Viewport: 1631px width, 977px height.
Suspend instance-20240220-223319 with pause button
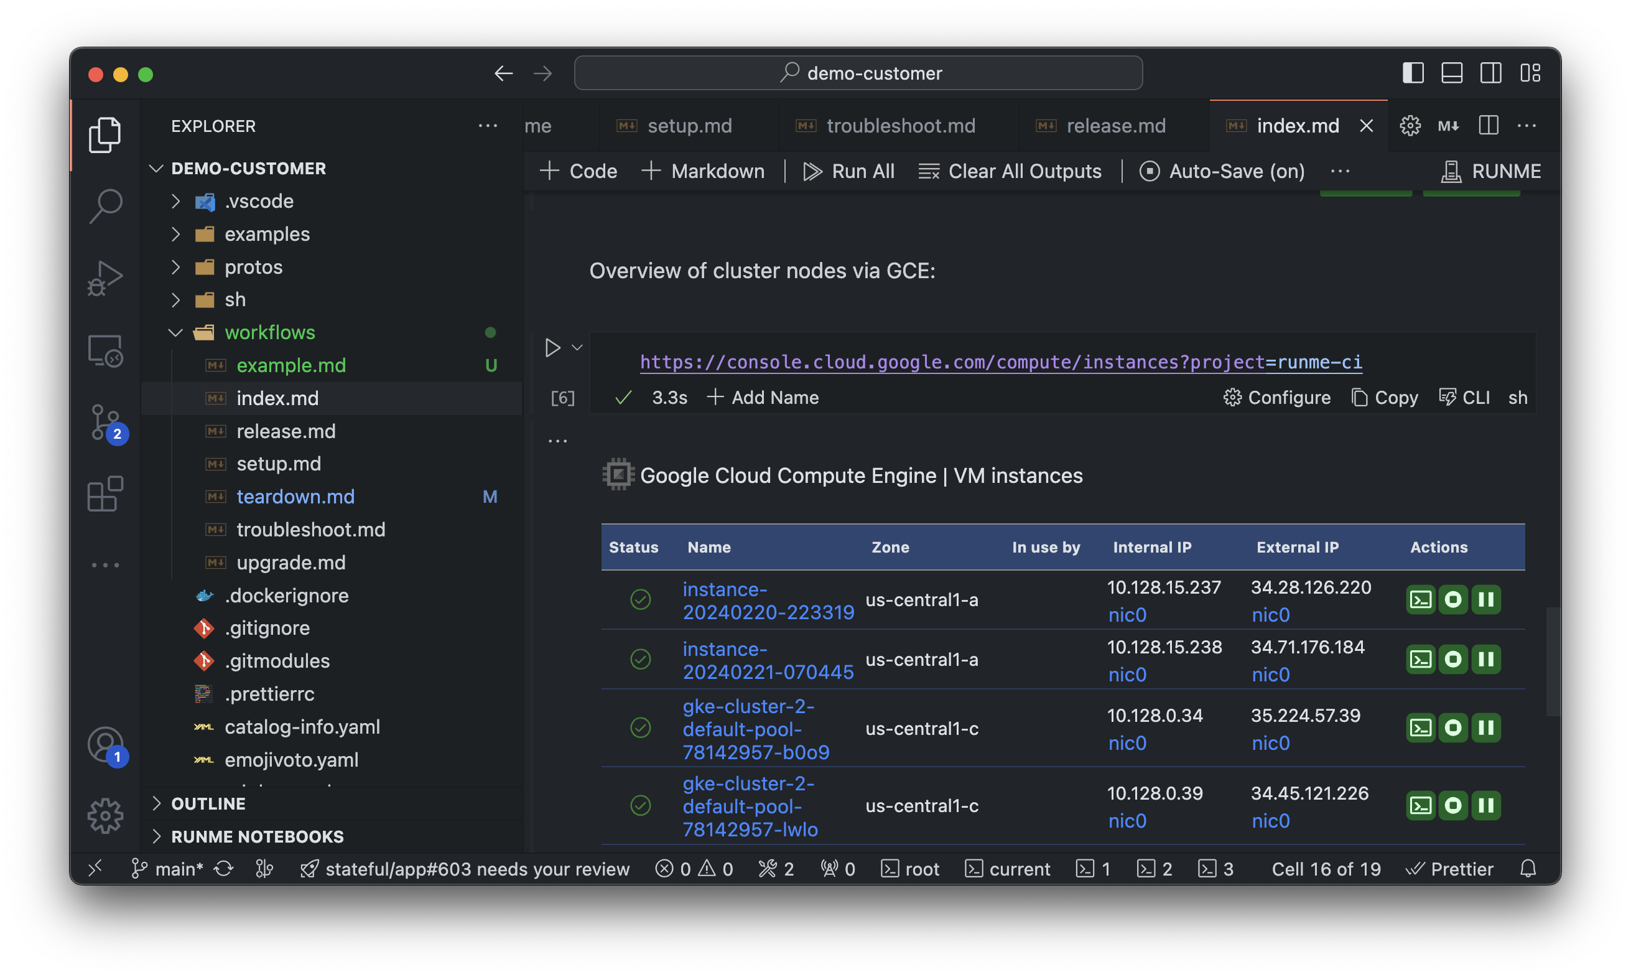[x=1485, y=599]
